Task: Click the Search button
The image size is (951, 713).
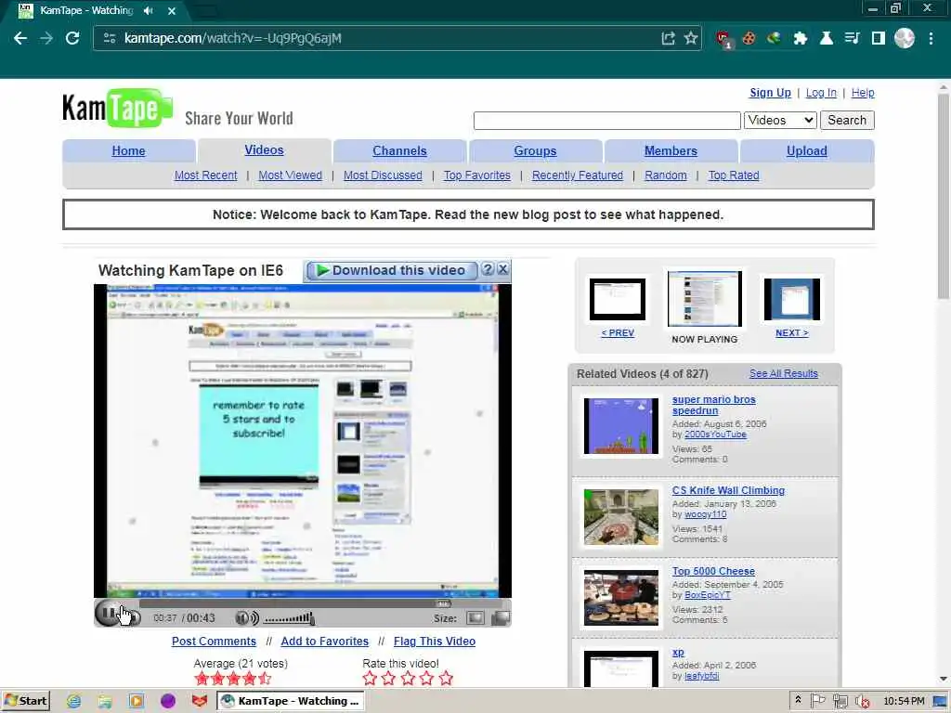Action: 847,120
